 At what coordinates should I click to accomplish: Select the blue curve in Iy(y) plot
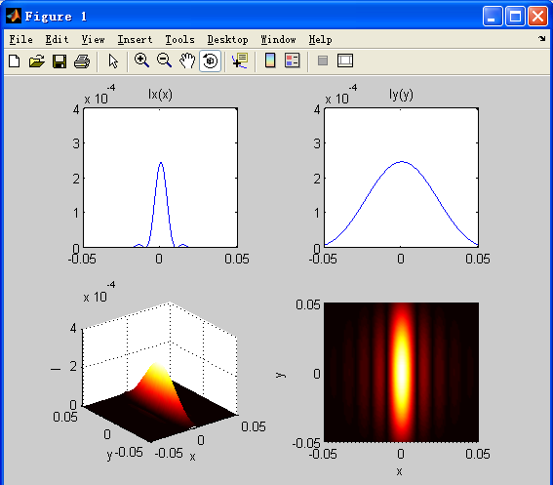tap(402, 162)
